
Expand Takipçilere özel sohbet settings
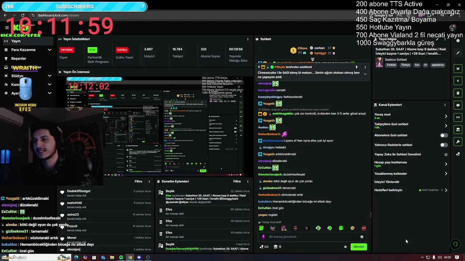[446, 126]
